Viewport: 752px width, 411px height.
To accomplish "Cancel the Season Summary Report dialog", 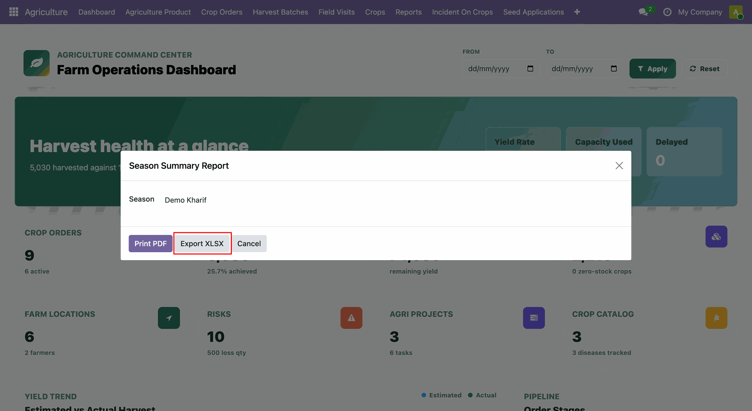I will pyautogui.click(x=249, y=244).
